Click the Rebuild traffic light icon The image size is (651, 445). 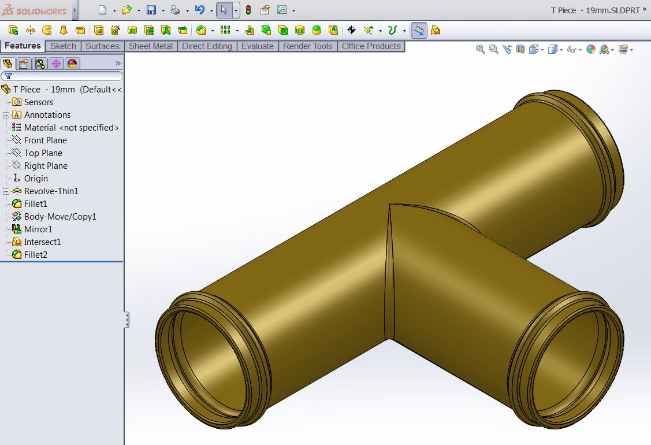[248, 10]
